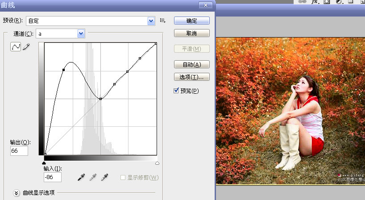This screenshot has width=365, height=200.
Task: Pick the white point eyedropper
Action: (104, 177)
